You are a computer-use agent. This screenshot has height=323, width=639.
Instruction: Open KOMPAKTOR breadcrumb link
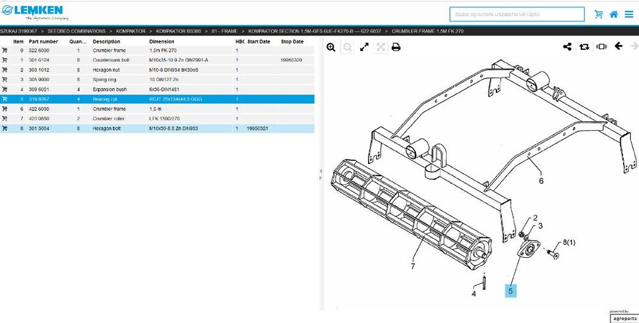click(x=130, y=31)
